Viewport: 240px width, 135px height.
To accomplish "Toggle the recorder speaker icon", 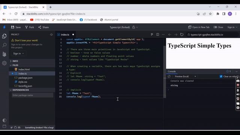I will 238,94.
